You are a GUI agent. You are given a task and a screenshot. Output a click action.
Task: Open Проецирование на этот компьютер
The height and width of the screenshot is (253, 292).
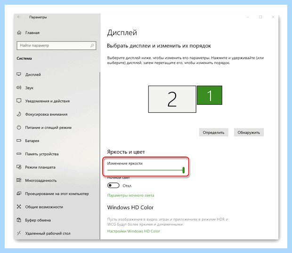(57, 194)
